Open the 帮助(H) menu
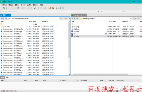The width and height of the screenshot is (142, 92). pyautogui.click(x=42, y=5)
